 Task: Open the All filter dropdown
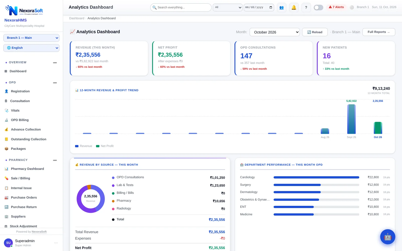pyautogui.click(x=228, y=7)
